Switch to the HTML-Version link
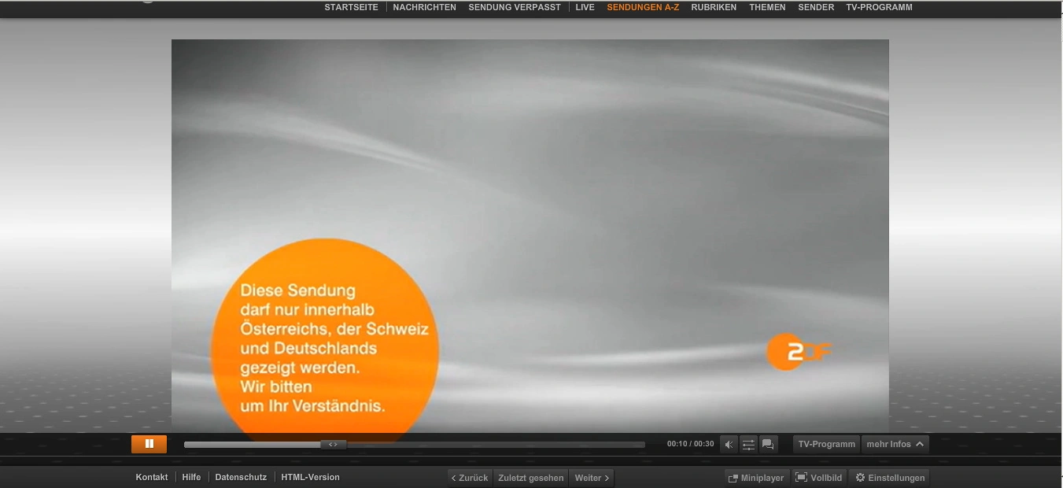Screen dimensions: 1063x488 [311, 478]
